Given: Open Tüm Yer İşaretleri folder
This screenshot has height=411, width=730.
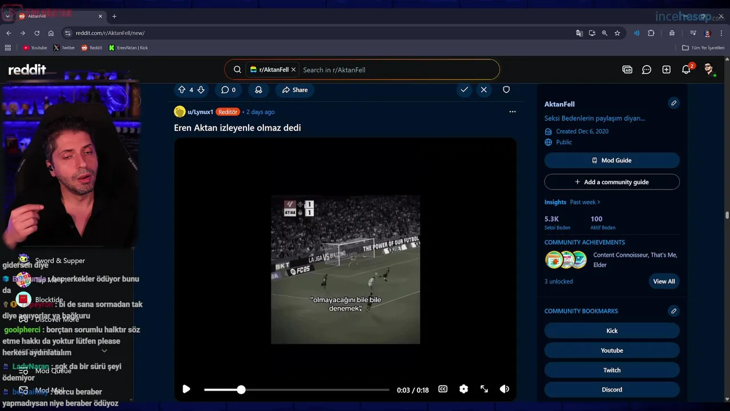Looking at the screenshot, I should pyautogui.click(x=703, y=48).
